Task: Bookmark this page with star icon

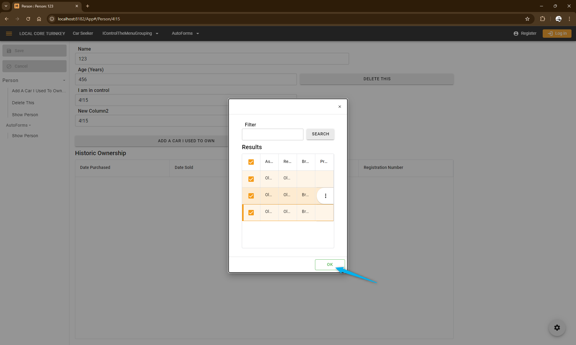Action: tap(527, 19)
